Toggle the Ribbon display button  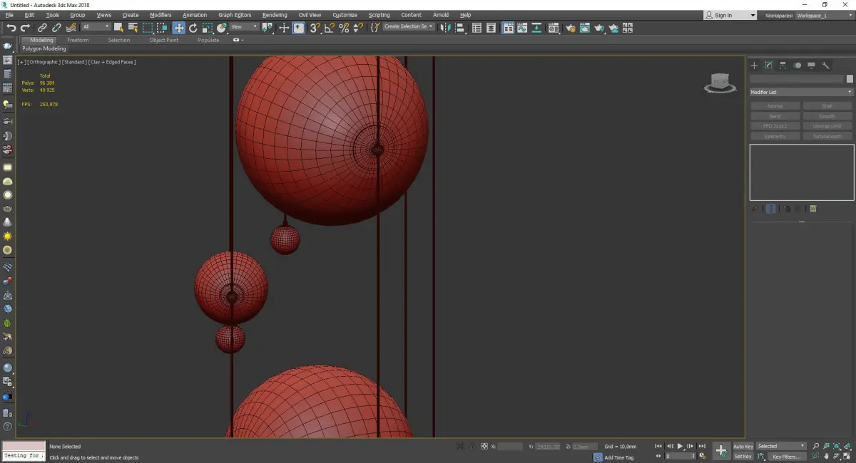click(508, 28)
